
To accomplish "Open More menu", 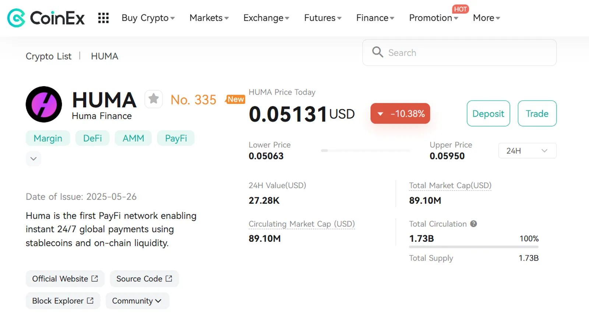I will pyautogui.click(x=486, y=18).
